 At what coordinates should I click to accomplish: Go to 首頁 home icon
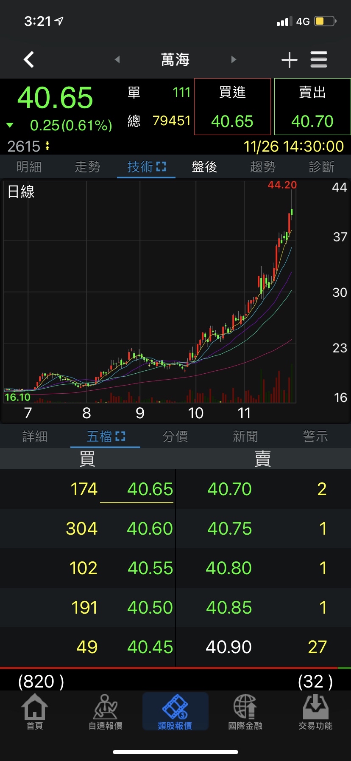[35, 712]
